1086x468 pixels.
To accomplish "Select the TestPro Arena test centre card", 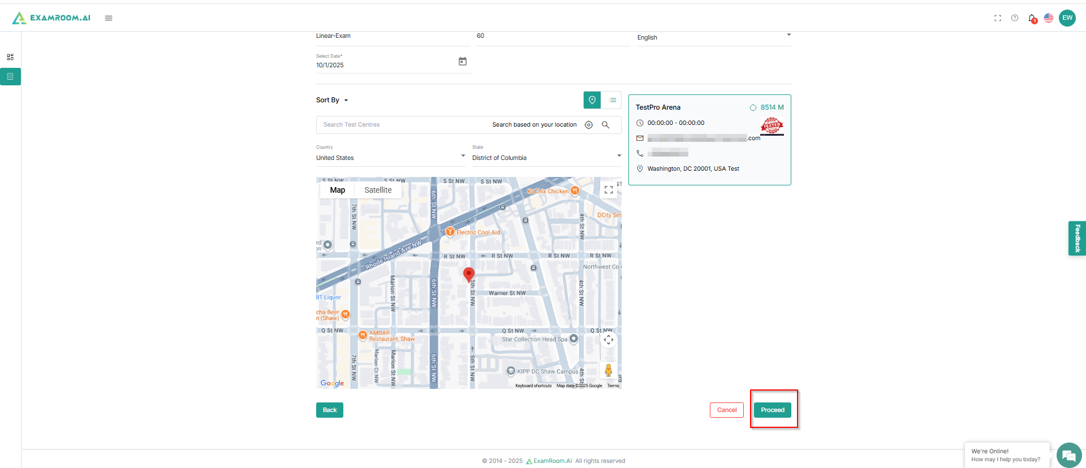I will 709,140.
